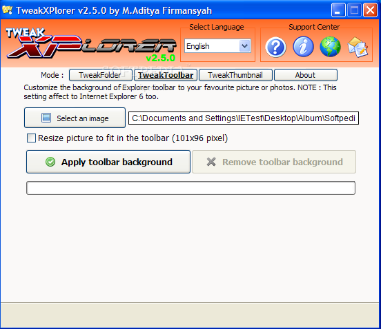Click the Support Center label
The width and height of the screenshot is (381, 329).
pyautogui.click(x=314, y=27)
